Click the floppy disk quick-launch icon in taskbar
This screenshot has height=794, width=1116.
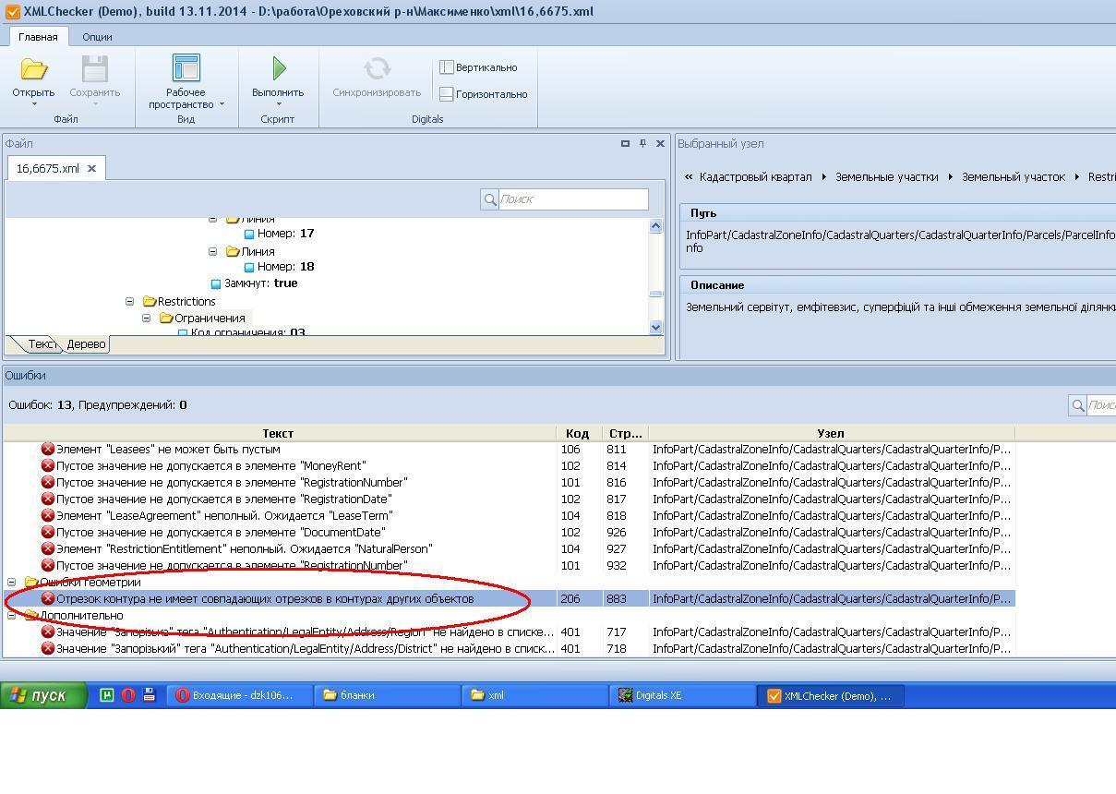click(149, 695)
